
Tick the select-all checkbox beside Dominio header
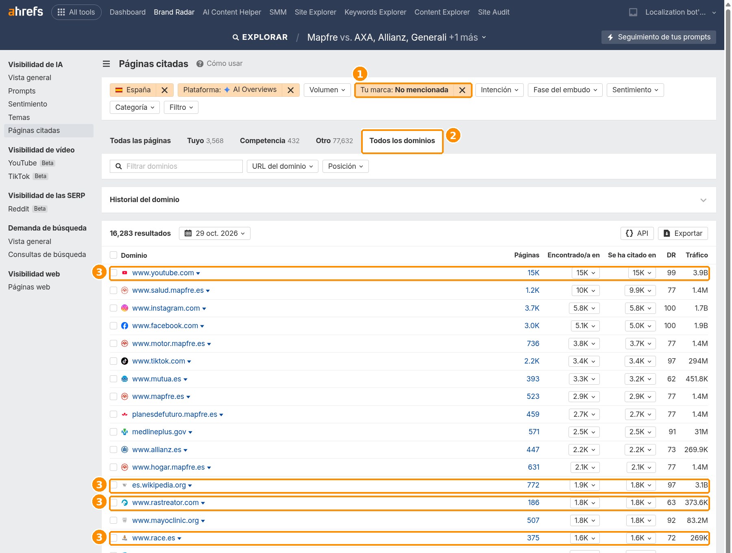(113, 255)
